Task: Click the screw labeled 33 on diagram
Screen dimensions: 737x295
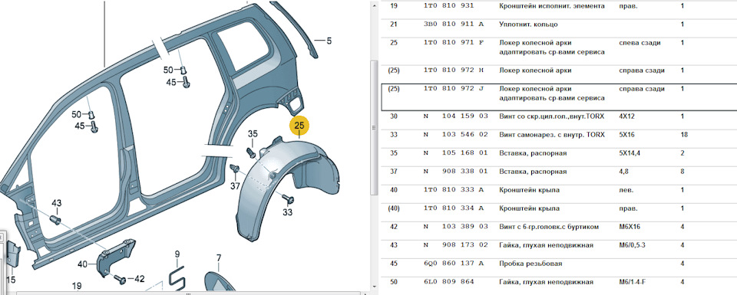Action: 288,199
